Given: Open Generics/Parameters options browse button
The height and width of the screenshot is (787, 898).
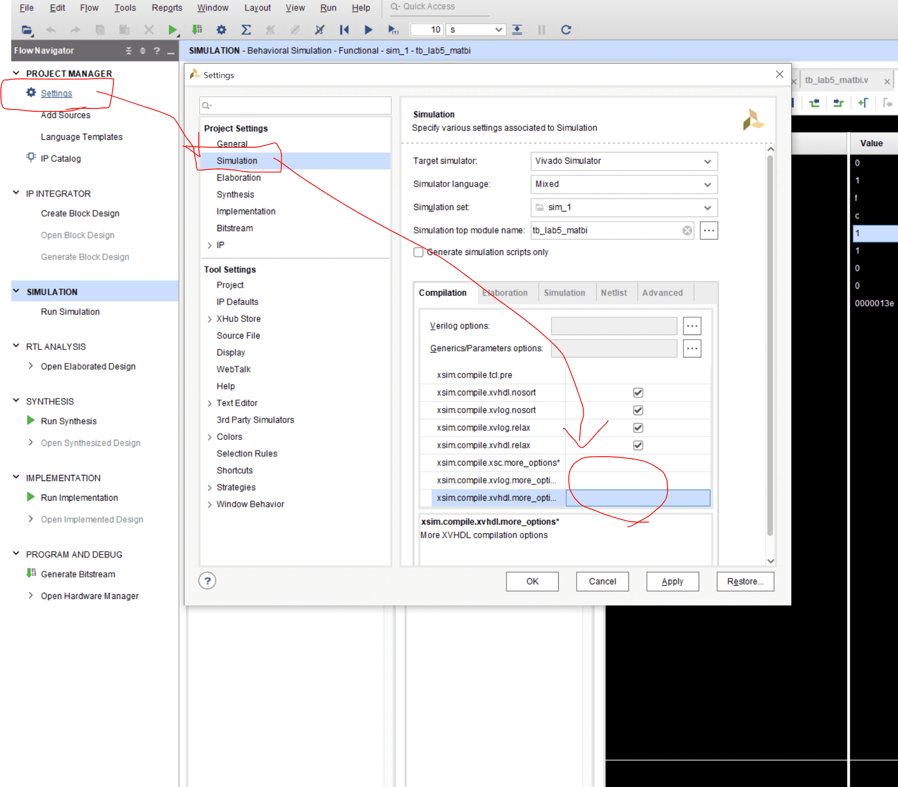Looking at the screenshot, I should coord(692,349).
